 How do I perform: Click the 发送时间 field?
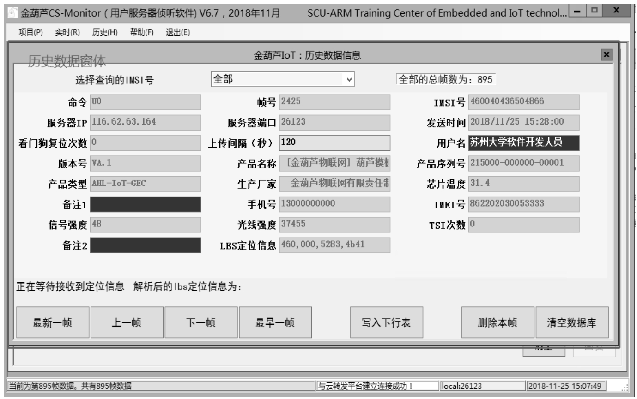[x=524, y=122]
